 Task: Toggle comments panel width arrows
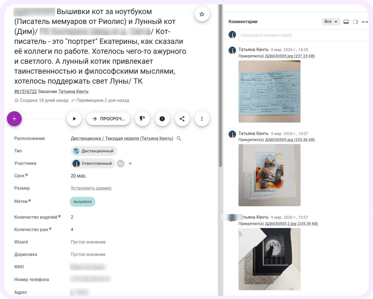pos(365,22)
